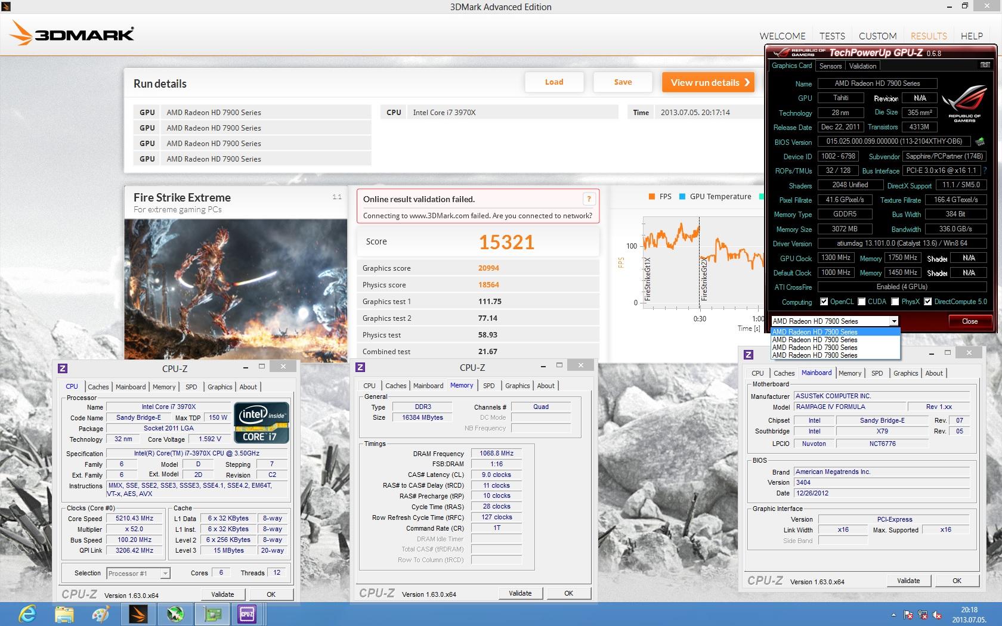
Task: Switch to 3DMark via taskbar icon
Action: point(138,613)
